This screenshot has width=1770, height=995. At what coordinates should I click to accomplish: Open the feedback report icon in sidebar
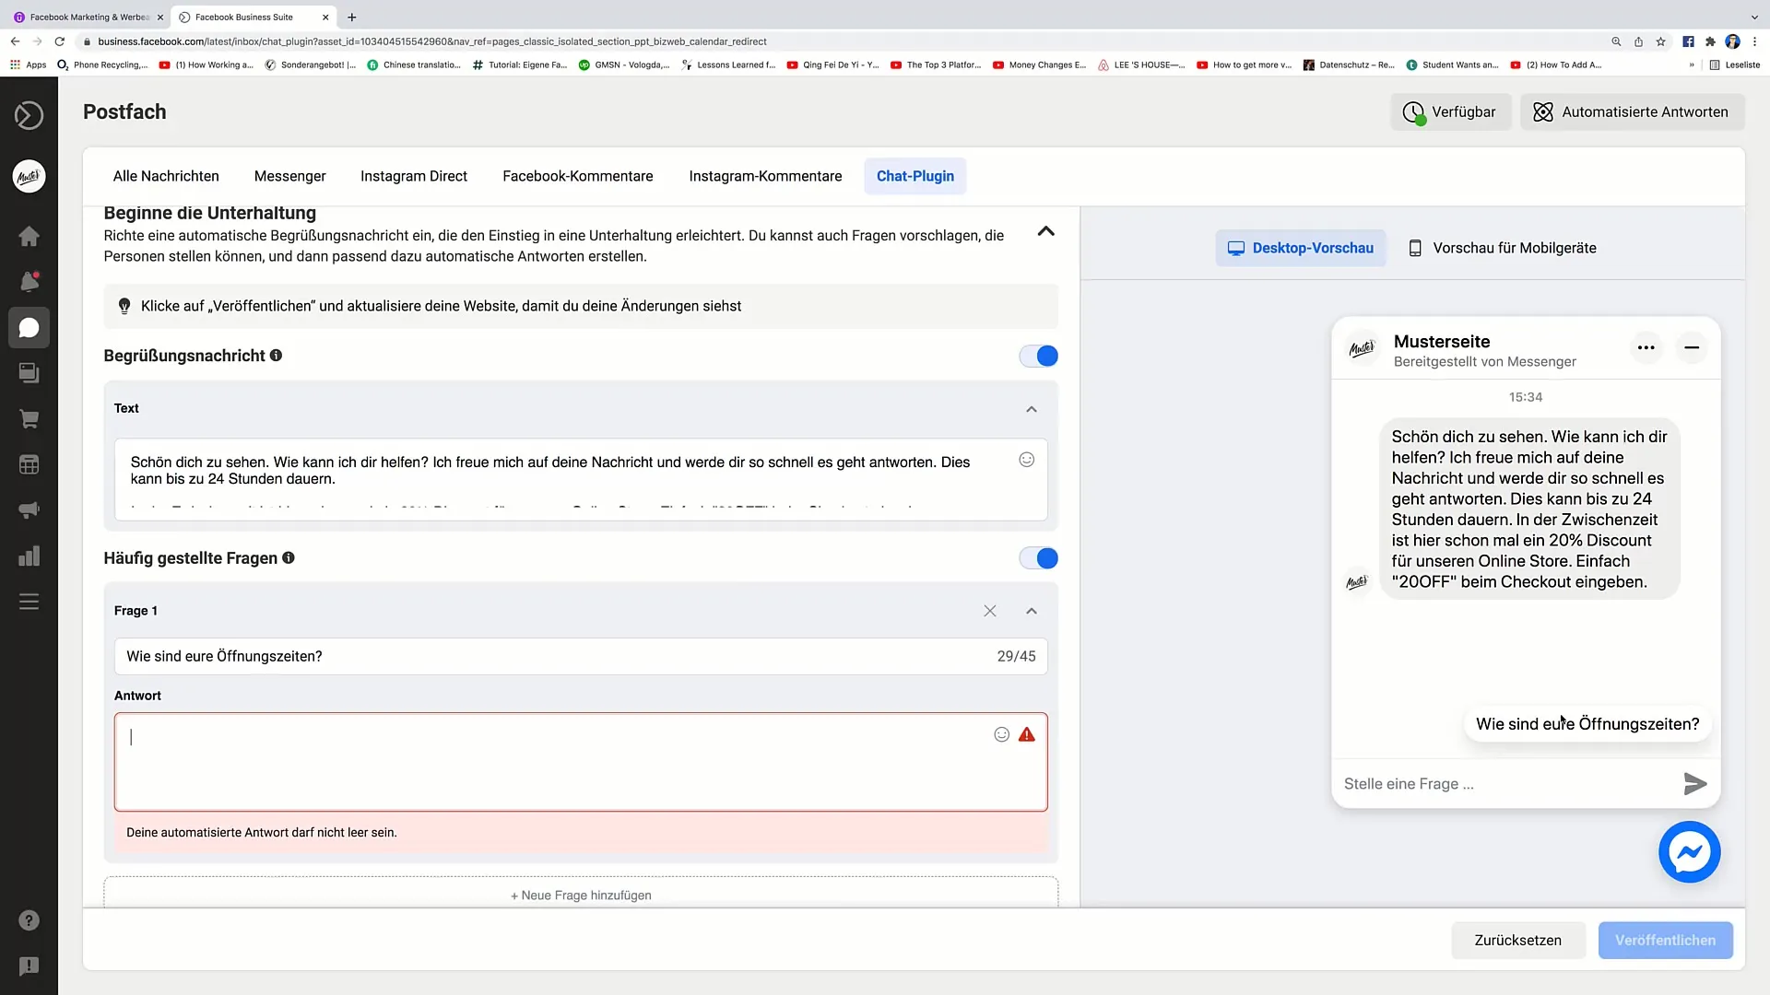(29, 966)
